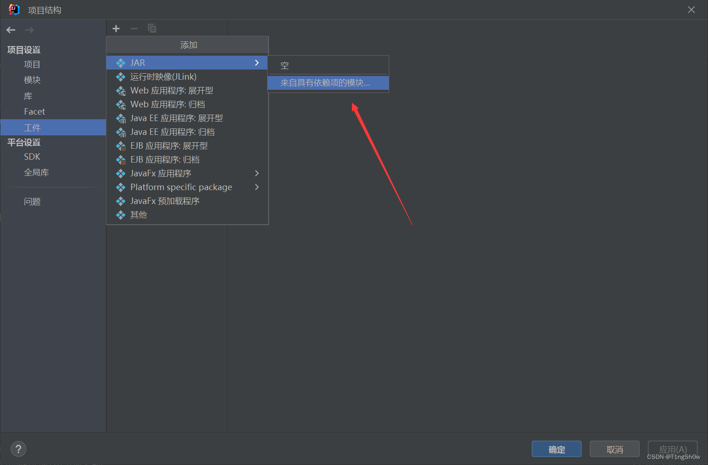Screen dimensions: 708x465
Task: Click the icon beside JAR menu entry
Action: (x=121, y=63)
